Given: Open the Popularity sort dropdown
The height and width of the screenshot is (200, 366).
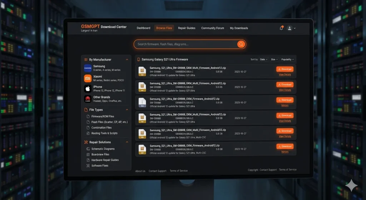Looking at the screenshot, I should click(x=287, y=60).
